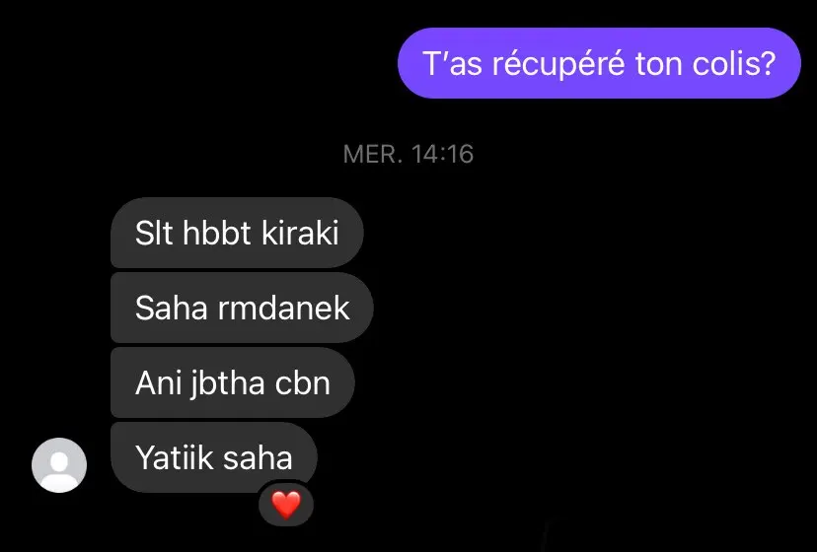This screenshot has width=817, height=552.
Task: Click the word "jbtha" in the third reply
Action: (x=228, y=384)
